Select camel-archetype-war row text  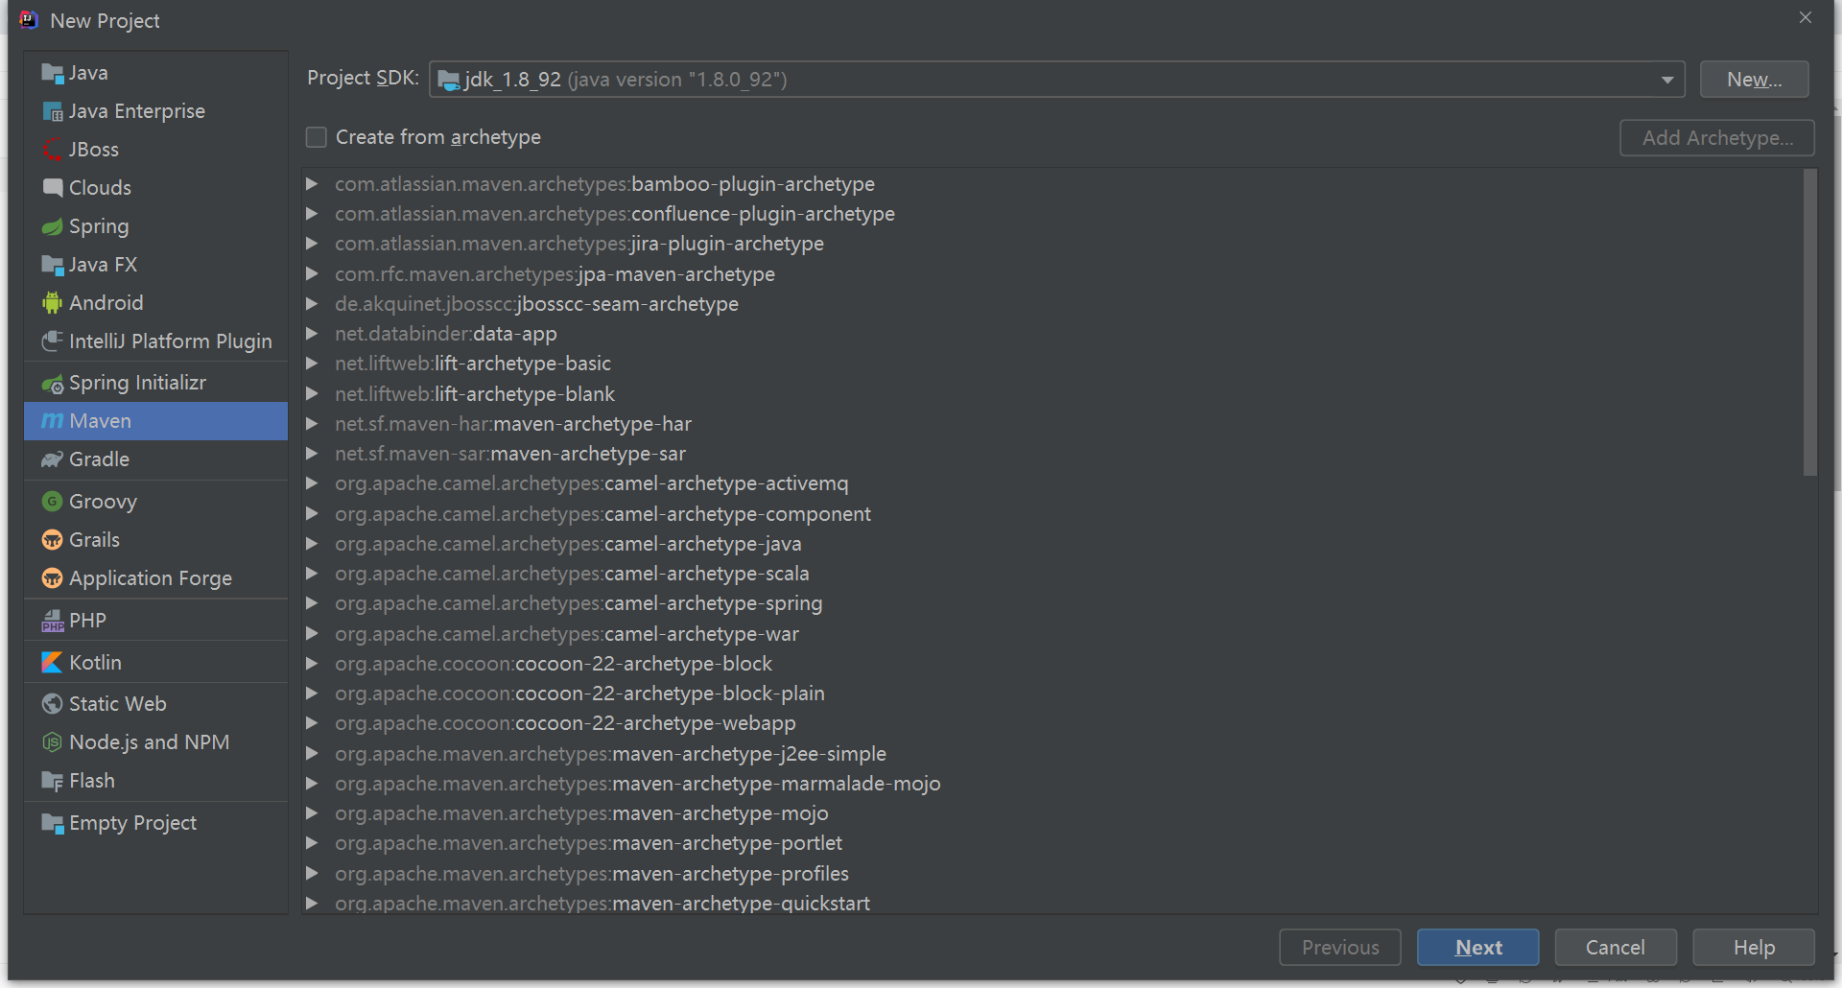567,634
